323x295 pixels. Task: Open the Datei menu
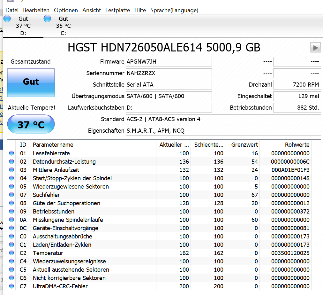tap(12, 10)
